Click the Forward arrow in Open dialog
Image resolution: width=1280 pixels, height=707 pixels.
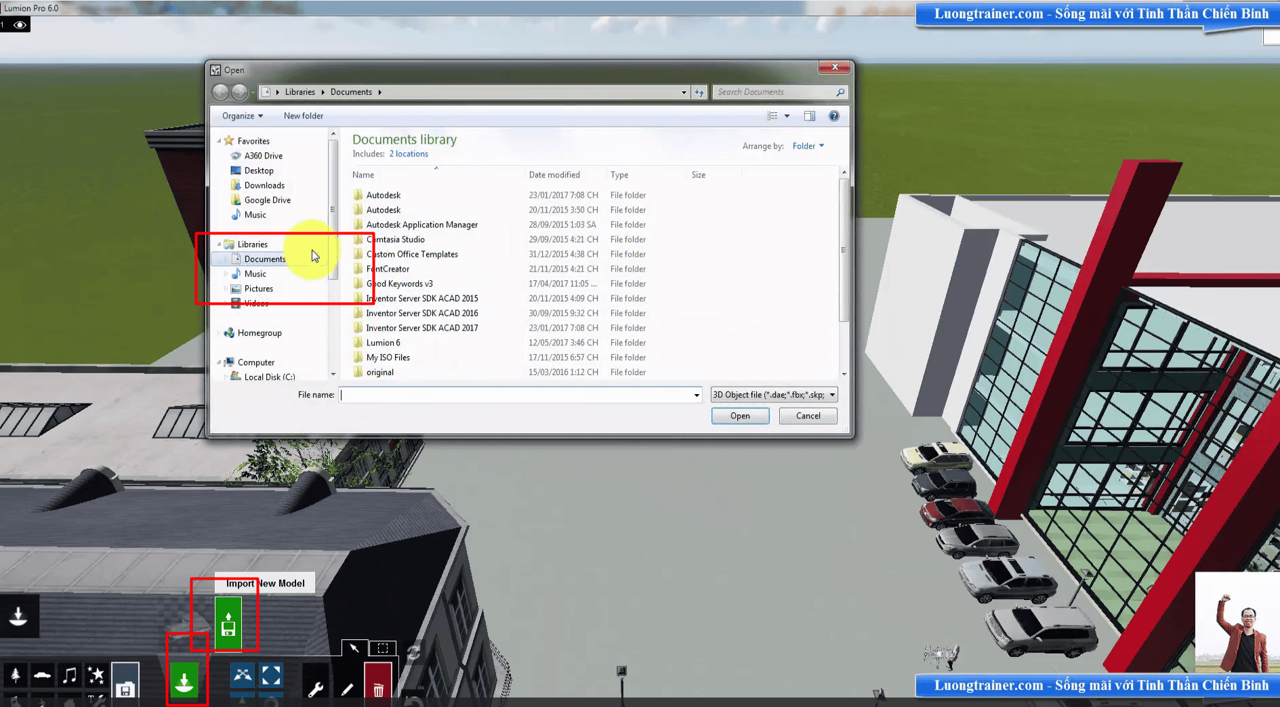tap(239, 92)
